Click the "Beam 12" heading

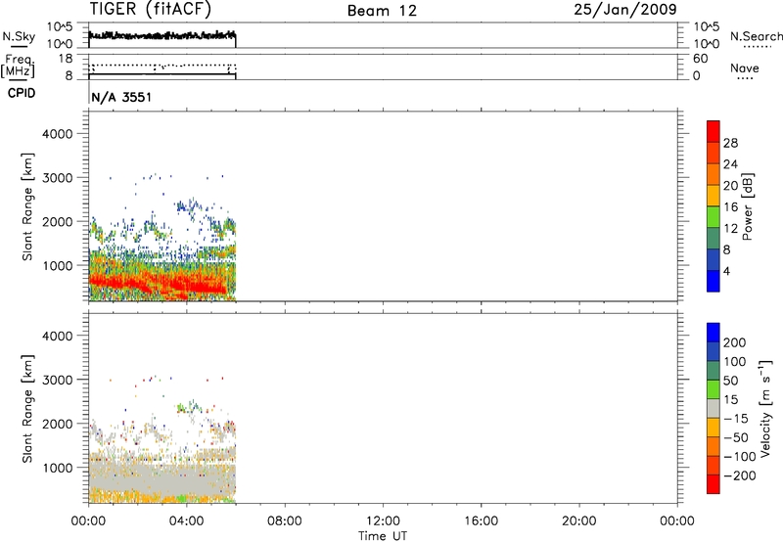point(382,11)
